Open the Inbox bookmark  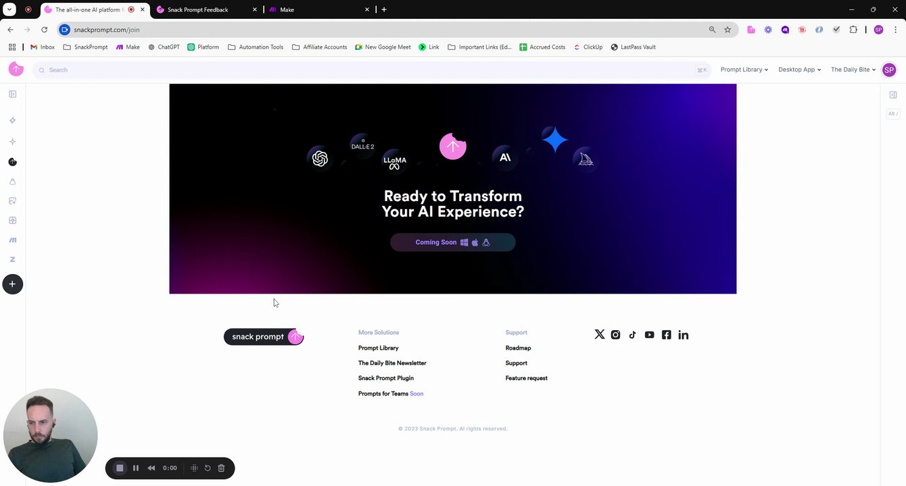[x=43, y=47]
